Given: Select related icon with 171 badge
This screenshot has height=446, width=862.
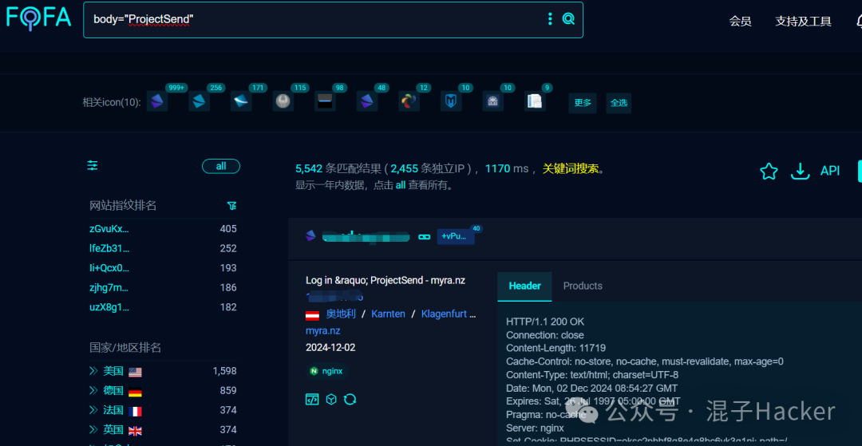Looking at the screenshot, I should pyautogui.click(x=241, y=101).
